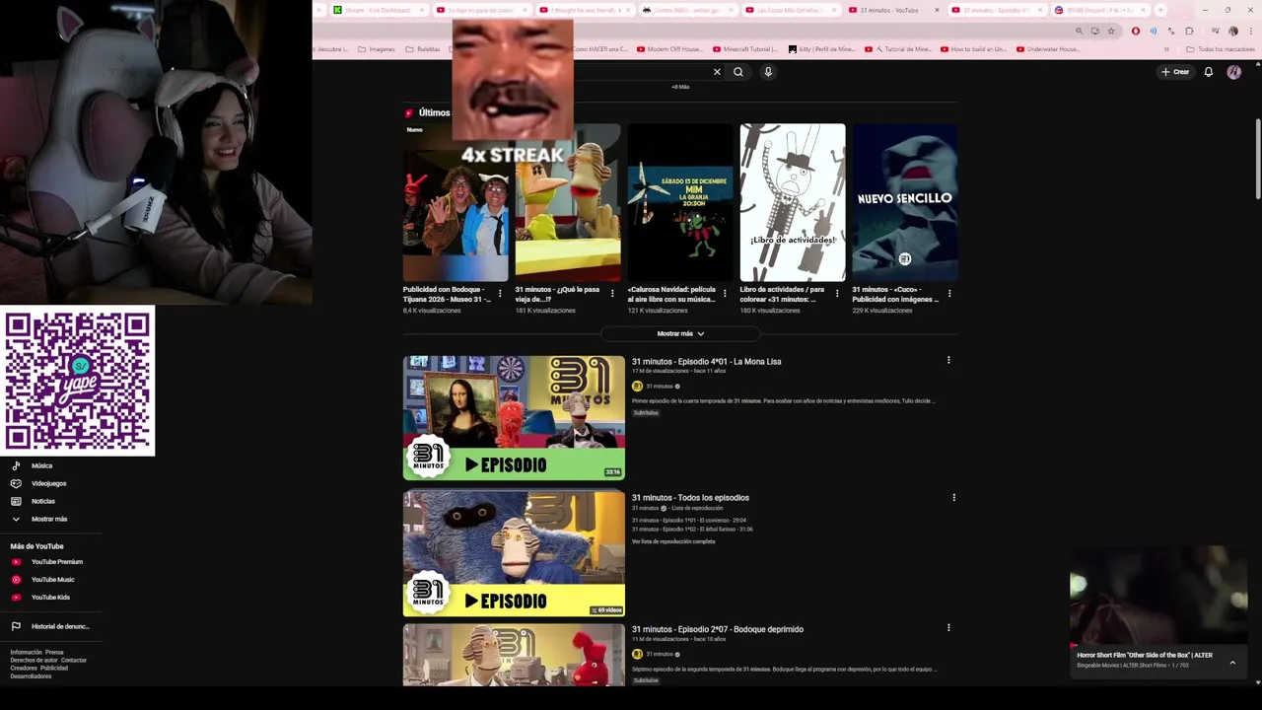
Task: Open YouTube notifications bell
Action: 1208,72
